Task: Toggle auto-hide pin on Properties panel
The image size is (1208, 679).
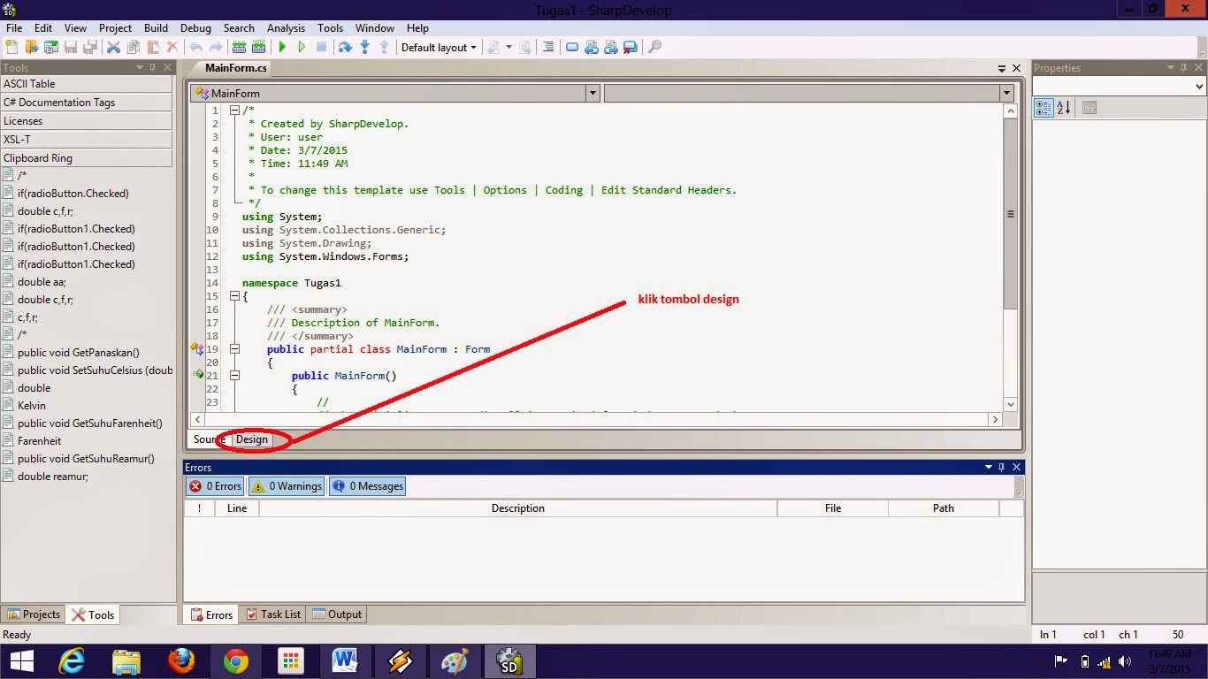Action: tap(1184, 68)
